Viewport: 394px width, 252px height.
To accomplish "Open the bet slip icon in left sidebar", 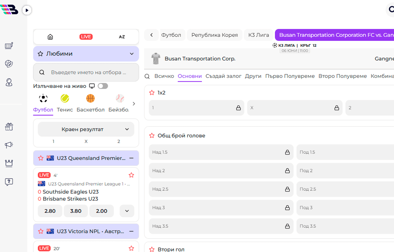I will point(9,46).
